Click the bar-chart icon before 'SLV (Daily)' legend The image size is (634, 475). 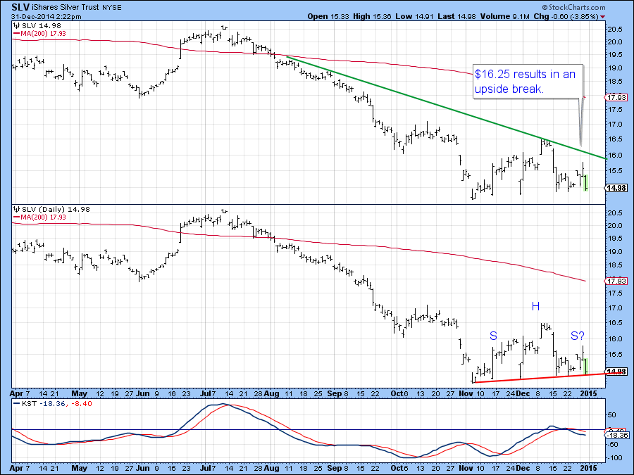(17, 209)
